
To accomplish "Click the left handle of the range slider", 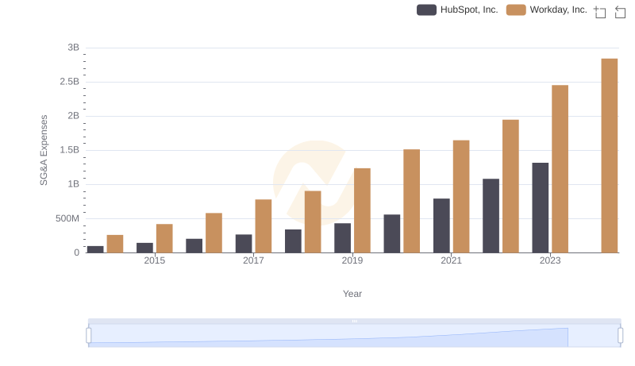I will coord(89,336).
